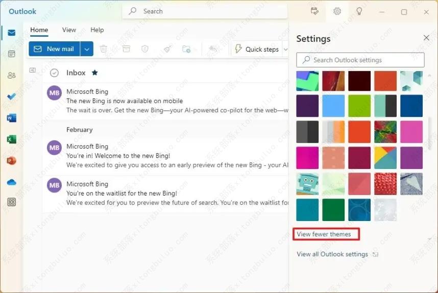Open the People icon in sidebar
438x293 pixels.
click(11, 75)
